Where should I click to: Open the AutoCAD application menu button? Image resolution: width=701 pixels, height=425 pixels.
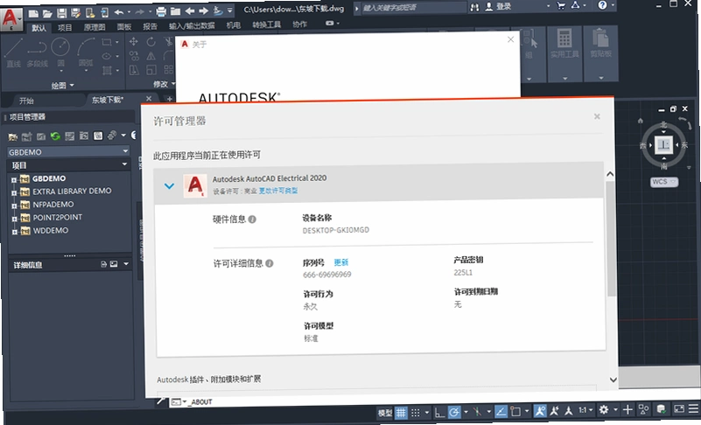(11, 18)
